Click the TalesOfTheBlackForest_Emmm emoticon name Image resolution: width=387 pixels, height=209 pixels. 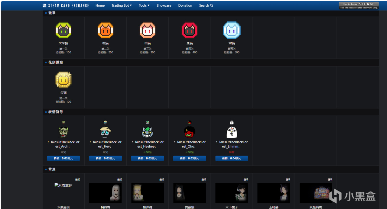pos(232,144)
